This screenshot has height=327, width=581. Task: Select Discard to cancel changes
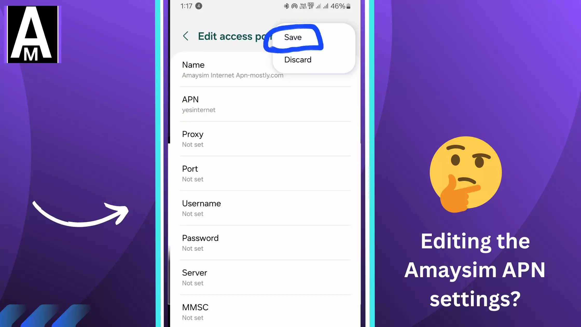(x=297, y=59)
